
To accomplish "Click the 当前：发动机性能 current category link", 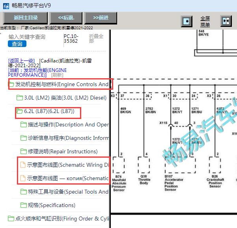I will point(37,72).
